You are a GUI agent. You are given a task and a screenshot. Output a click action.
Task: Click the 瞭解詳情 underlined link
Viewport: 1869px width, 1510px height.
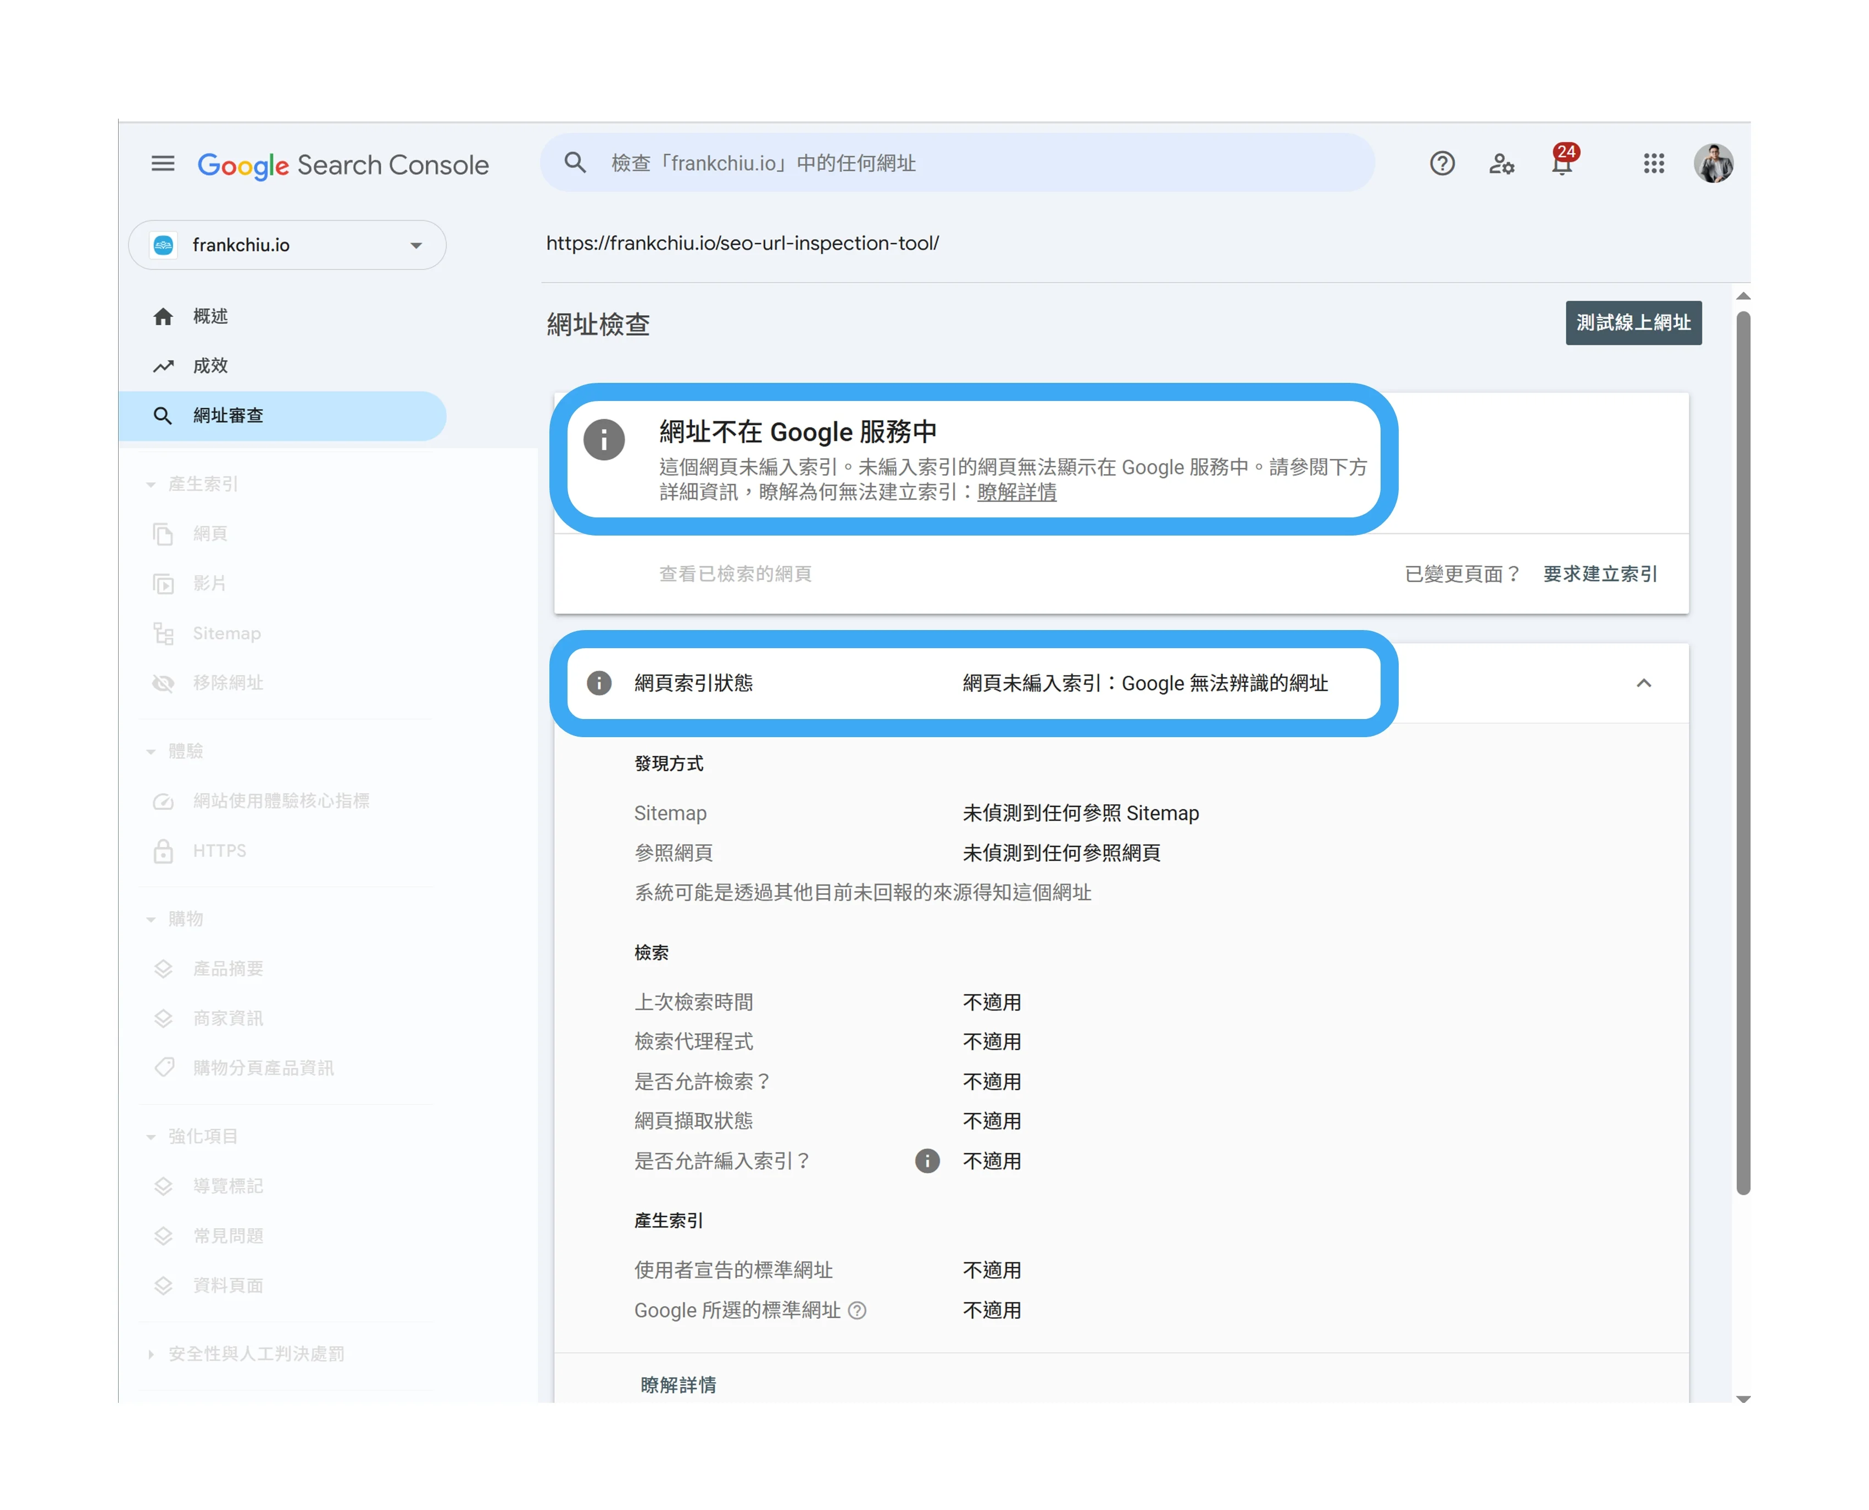(x=1016, y=492)
